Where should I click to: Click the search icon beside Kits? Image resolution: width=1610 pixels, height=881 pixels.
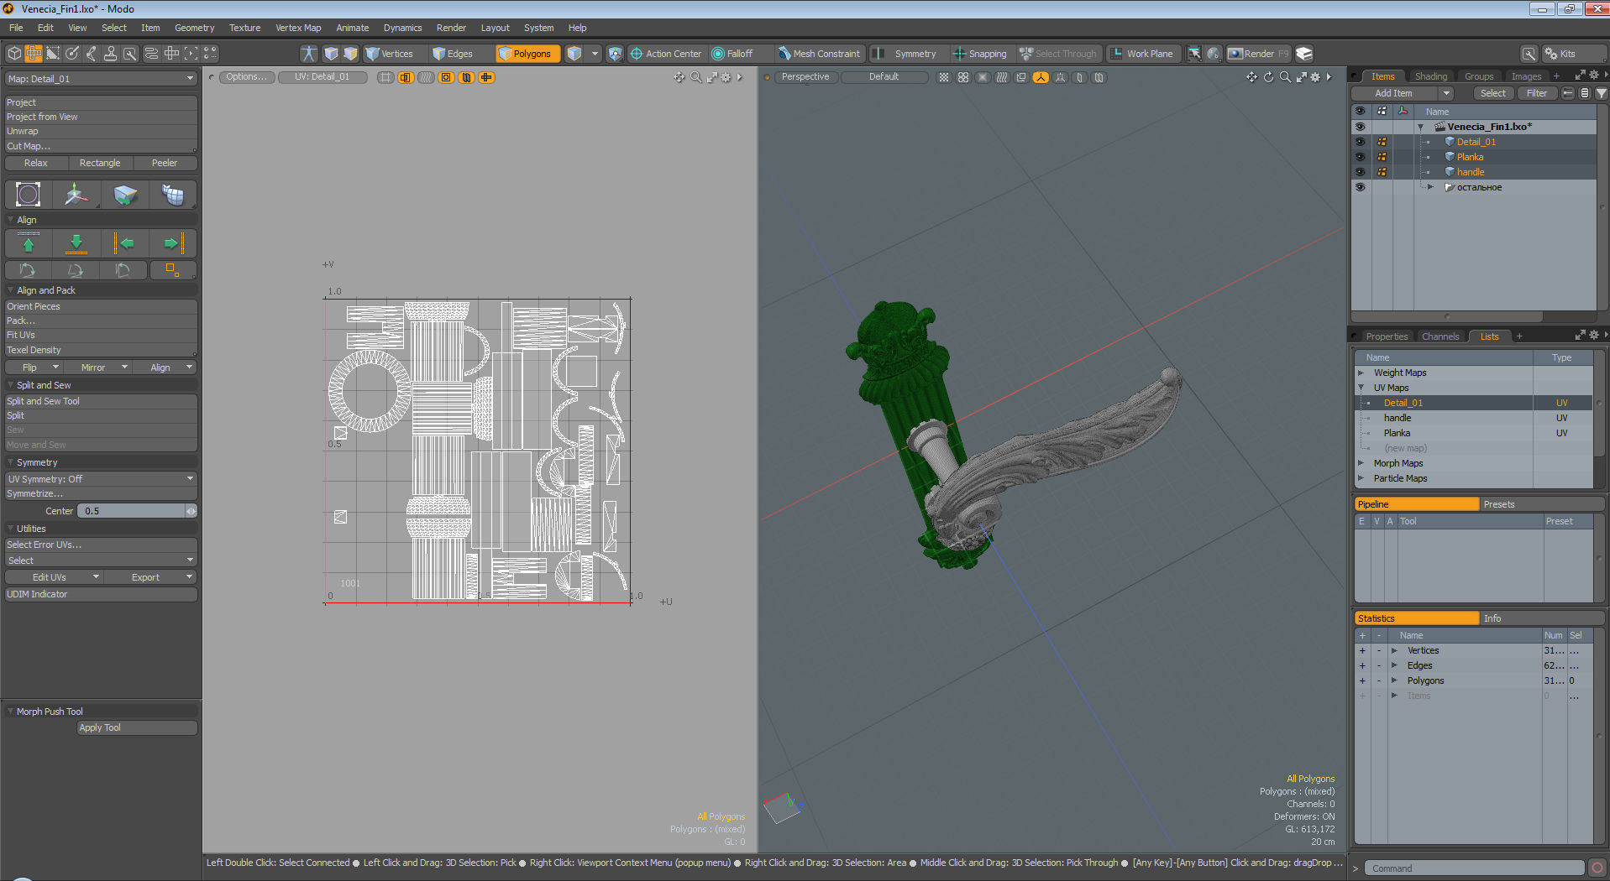coord(1529,54)
